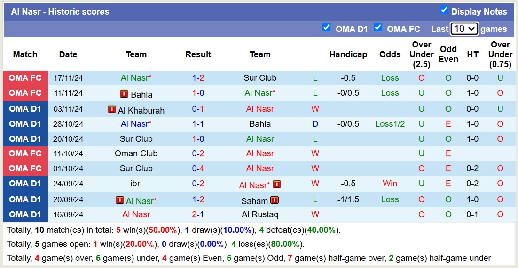
Task: Open the Sur Club team link on 17/11/24
Action: (x=260, y=78)
